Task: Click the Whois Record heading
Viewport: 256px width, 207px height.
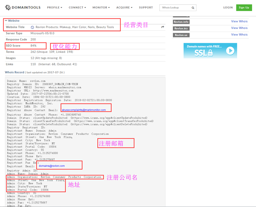Action: [15, 72]
